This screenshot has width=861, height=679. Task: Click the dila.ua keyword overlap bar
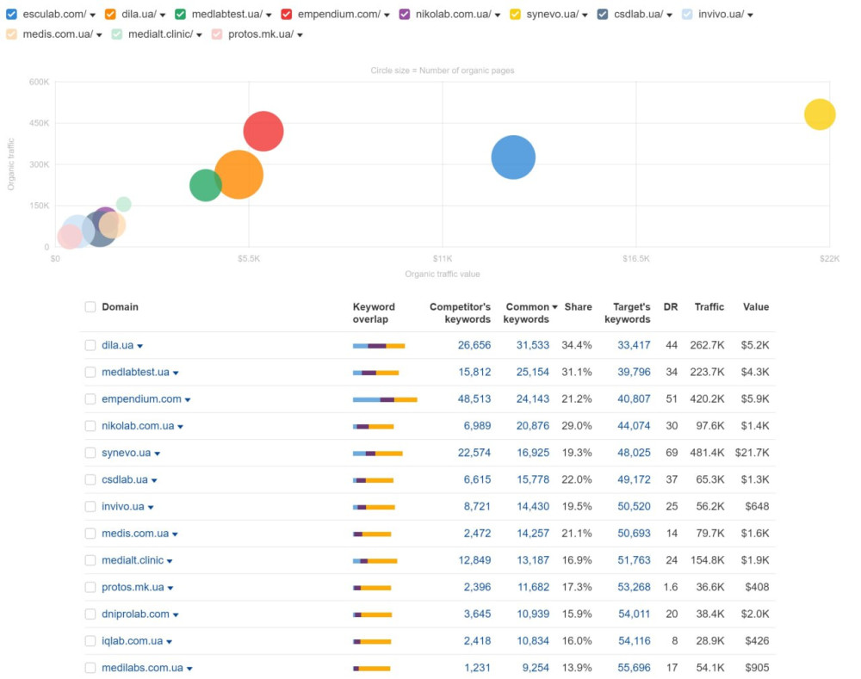tap(379, 346)
